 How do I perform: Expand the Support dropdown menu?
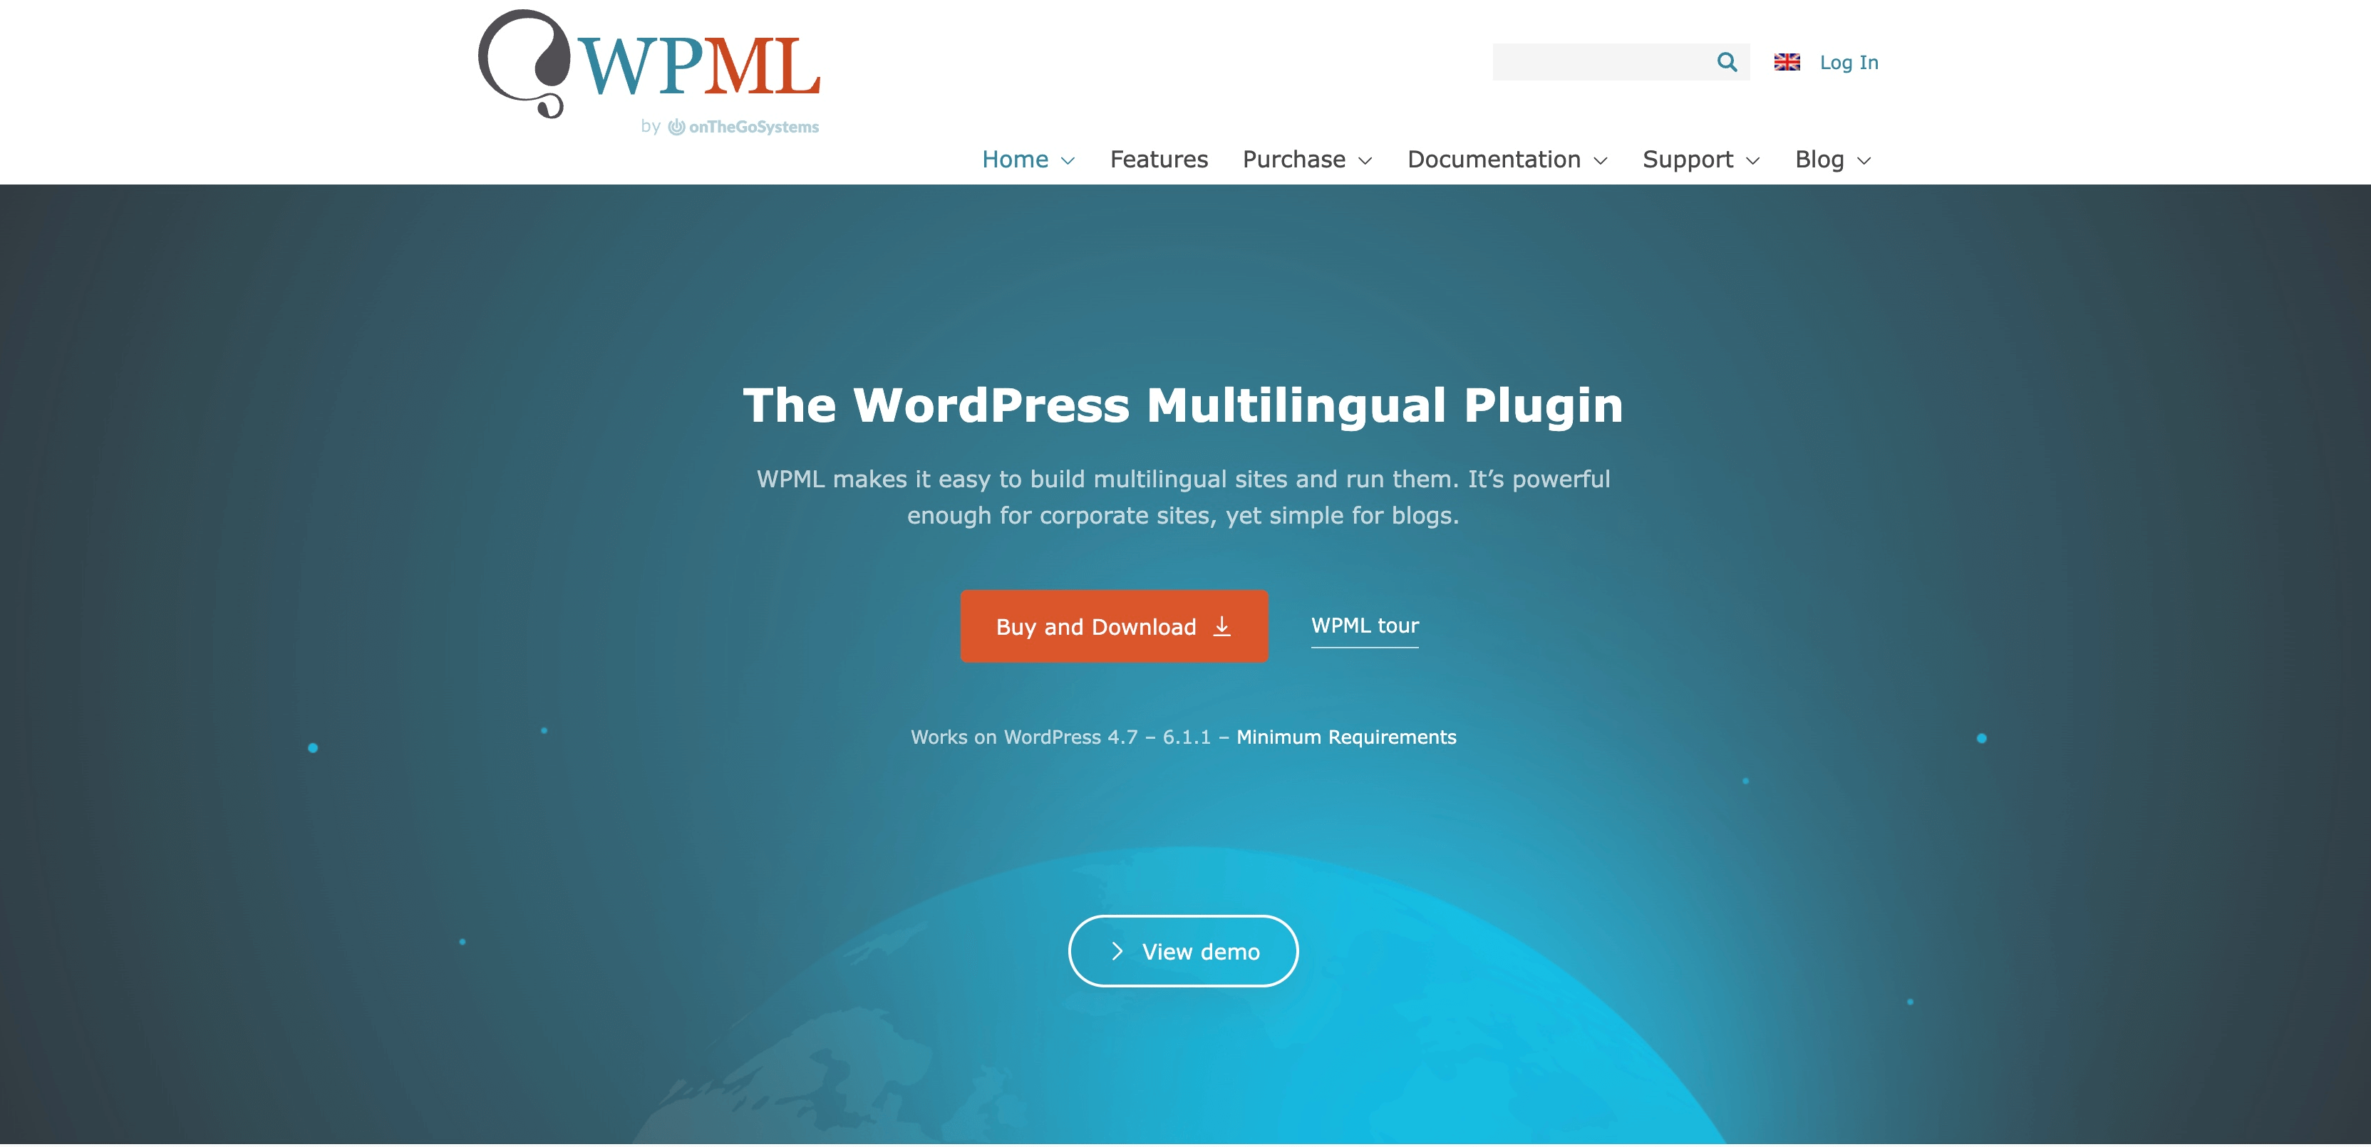point(1701,159)
